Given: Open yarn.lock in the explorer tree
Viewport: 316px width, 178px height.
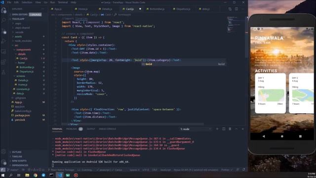Looking at the screenshot, I should click(20, 120).
